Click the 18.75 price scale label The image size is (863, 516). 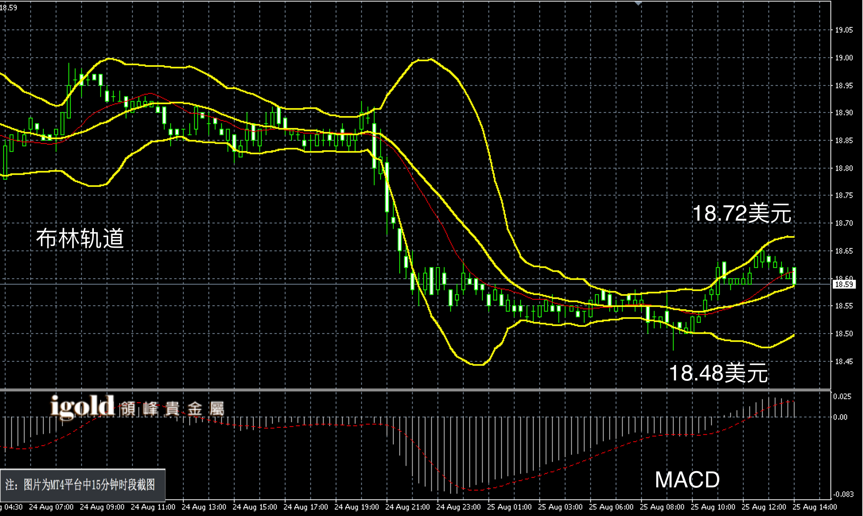coord(844,195)
